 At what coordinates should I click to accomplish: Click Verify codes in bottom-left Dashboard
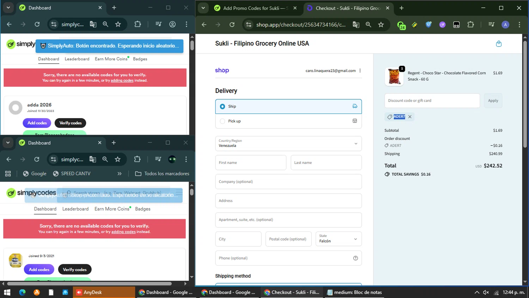[x=75, y=270]
